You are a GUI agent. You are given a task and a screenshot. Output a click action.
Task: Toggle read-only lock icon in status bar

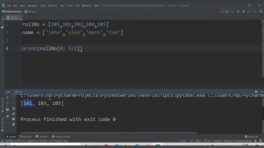[x=255, y=141]
